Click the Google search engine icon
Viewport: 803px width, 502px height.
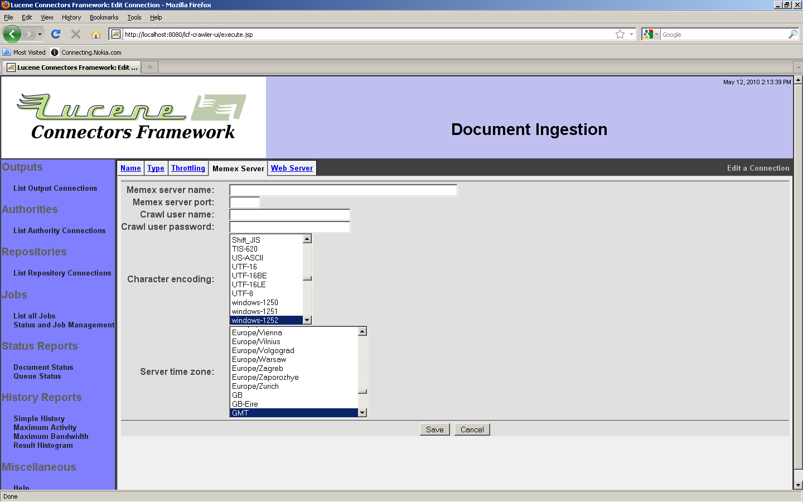647,34
